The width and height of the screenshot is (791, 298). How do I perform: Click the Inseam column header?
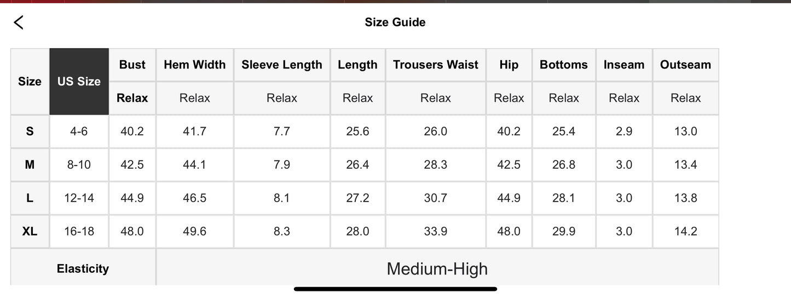[624, 65]
